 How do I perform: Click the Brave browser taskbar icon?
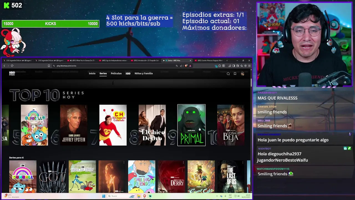(144, 196)
